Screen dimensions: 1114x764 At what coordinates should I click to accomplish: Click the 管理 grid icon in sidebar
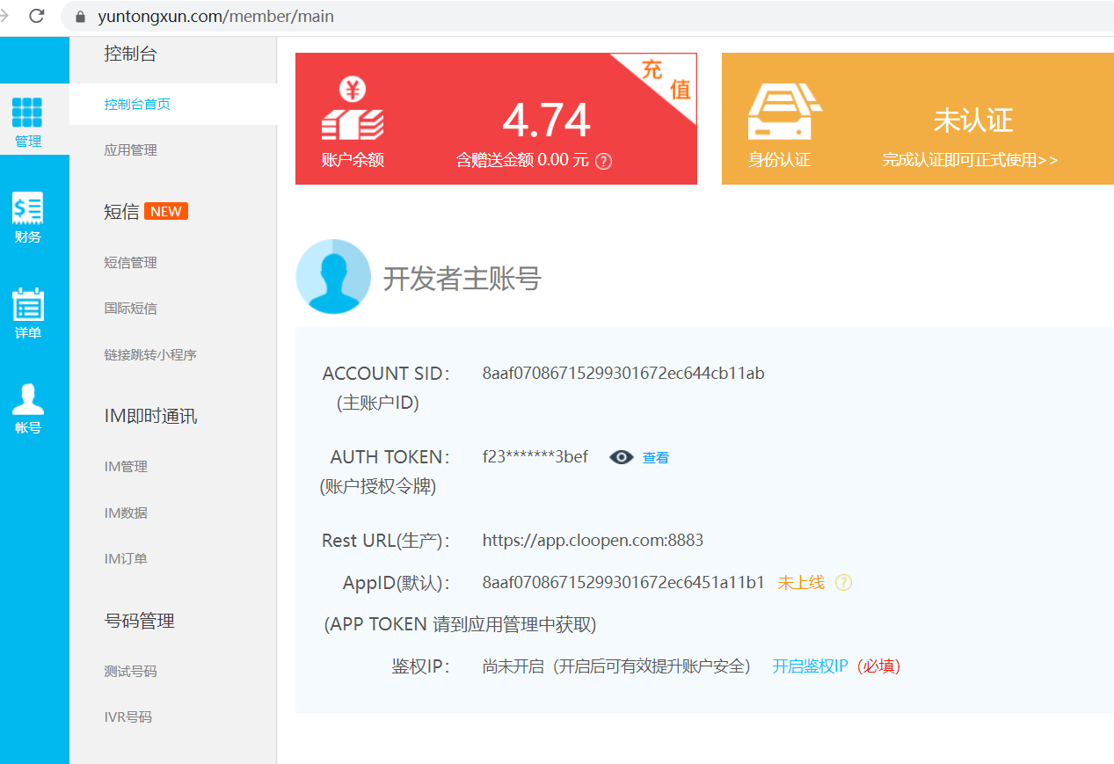point(27,113)
